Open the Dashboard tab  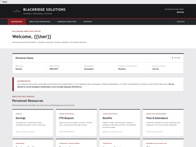17,22
